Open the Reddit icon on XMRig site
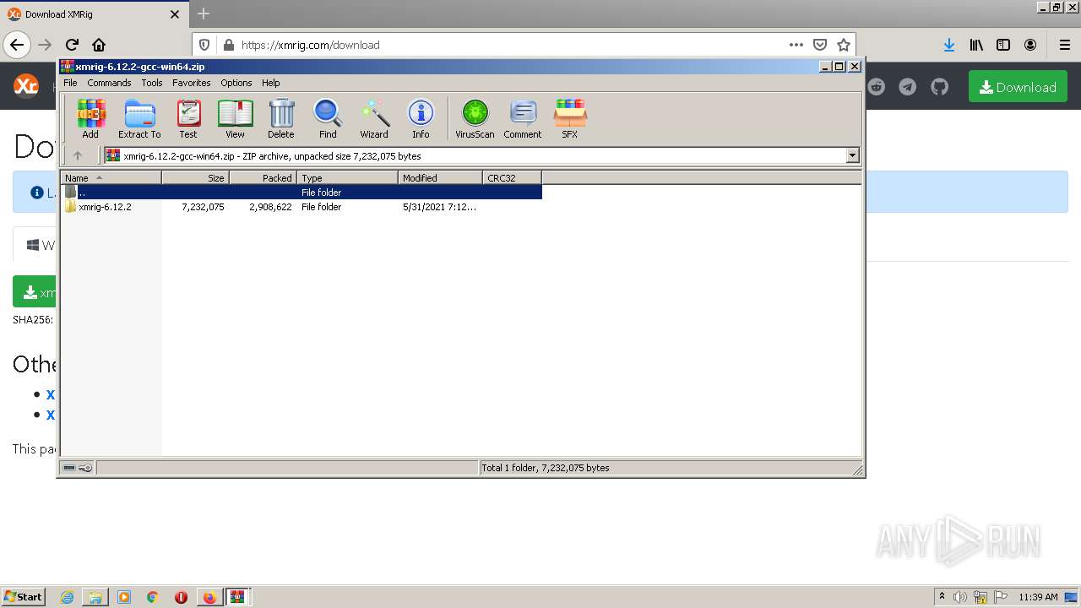The width and height of the screenshot is (1081, 608). coord(877,87)
